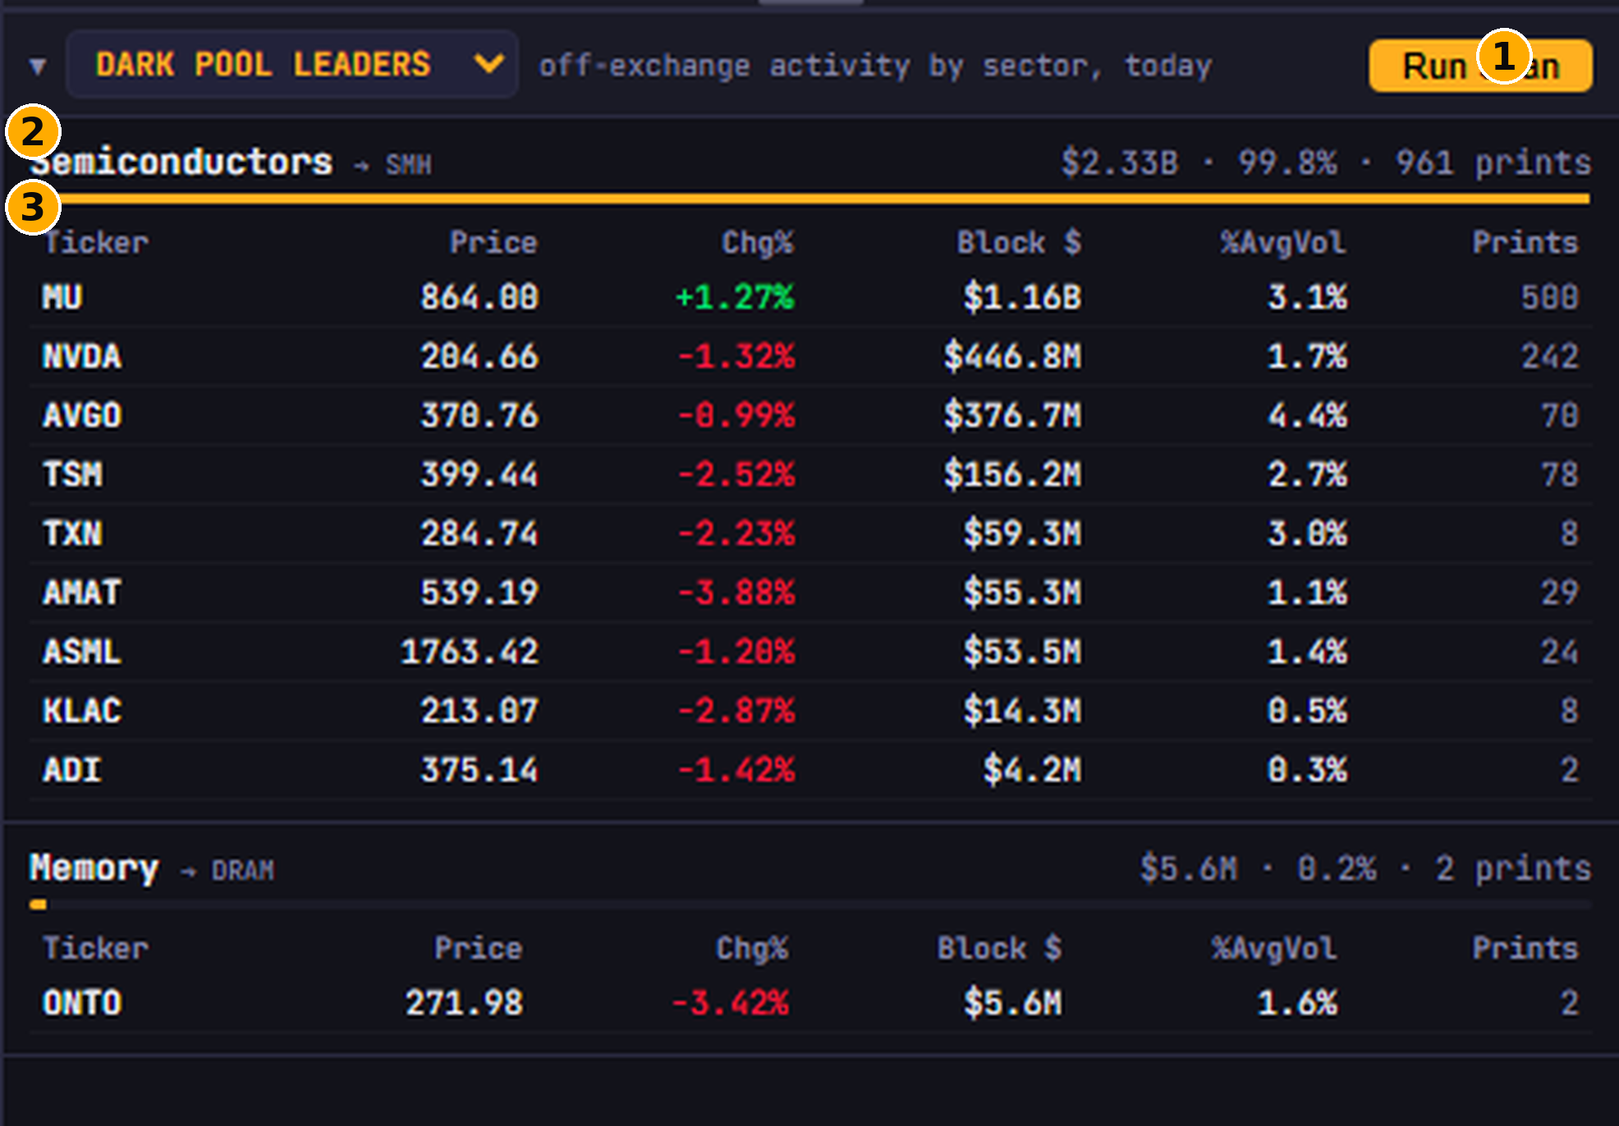Image resolution: width=1619 pixels, height=1126 pixels.
Task: Select the NVDA ticker row
Action: [810, 356]
